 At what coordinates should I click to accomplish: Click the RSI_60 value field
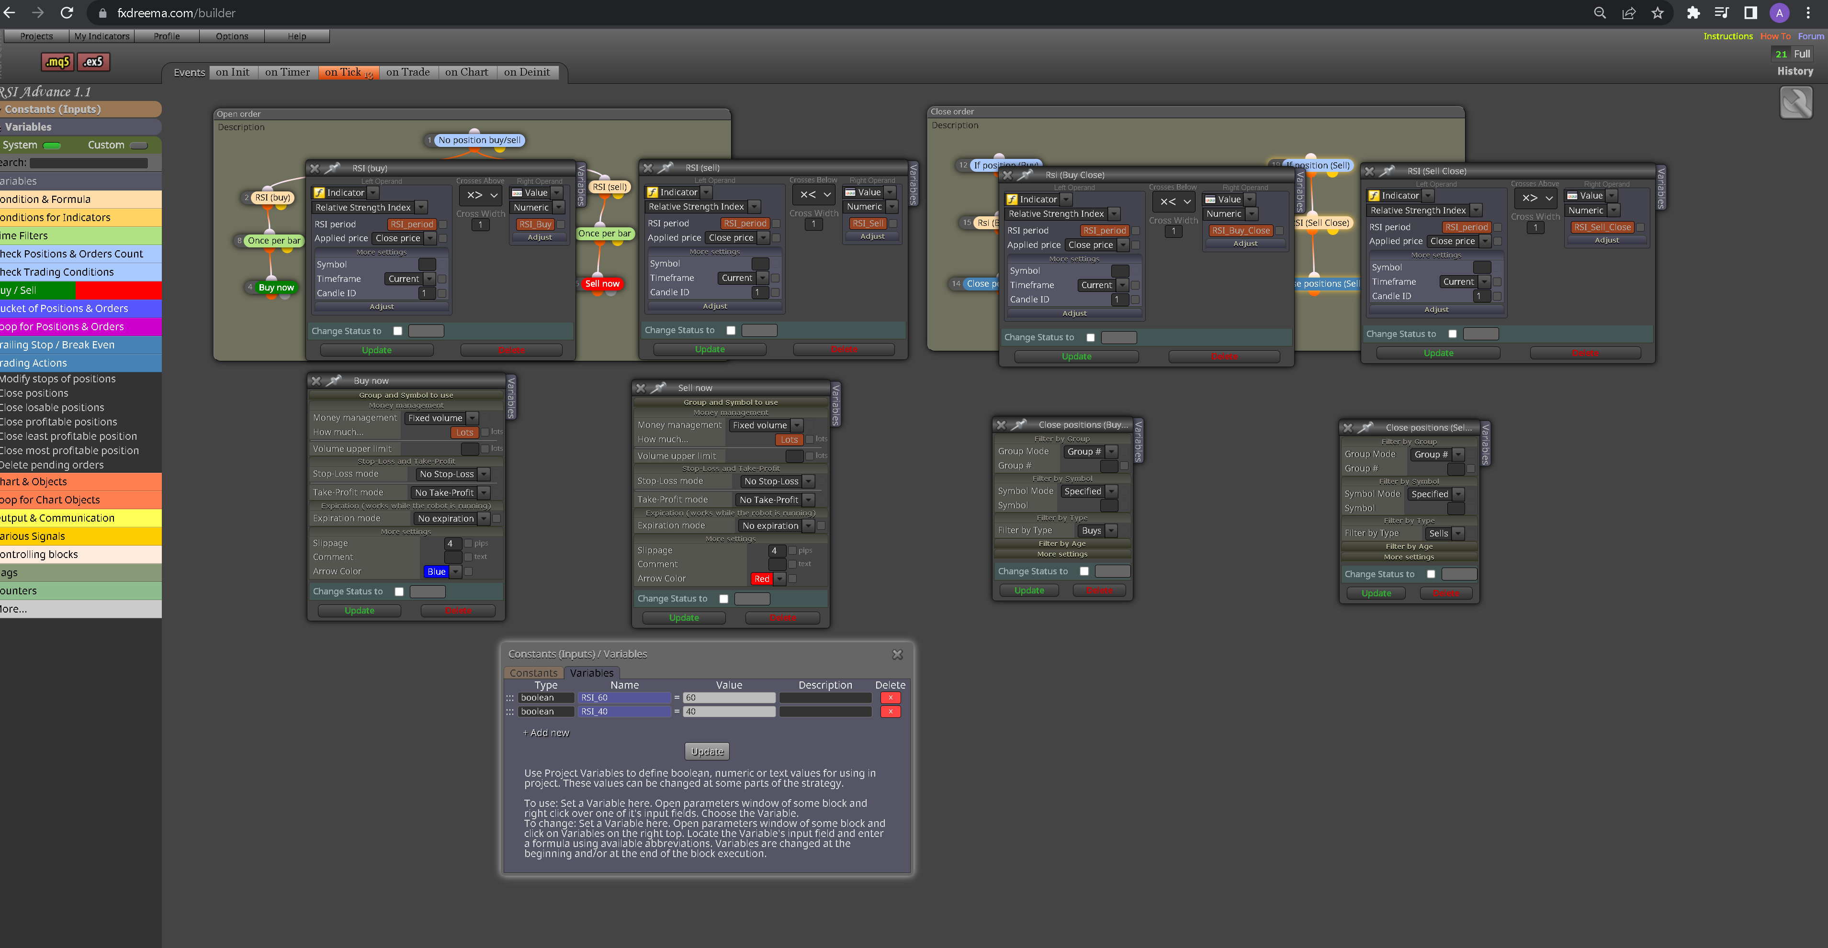tap(729, 698)
